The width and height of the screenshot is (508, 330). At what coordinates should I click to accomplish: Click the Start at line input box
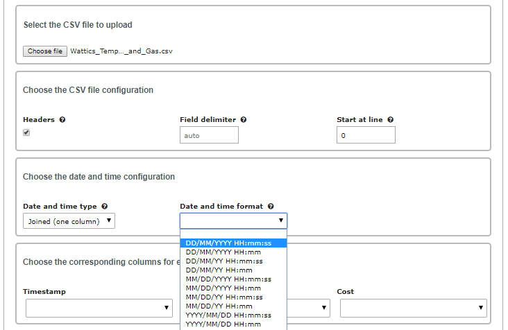click(366, 135)
